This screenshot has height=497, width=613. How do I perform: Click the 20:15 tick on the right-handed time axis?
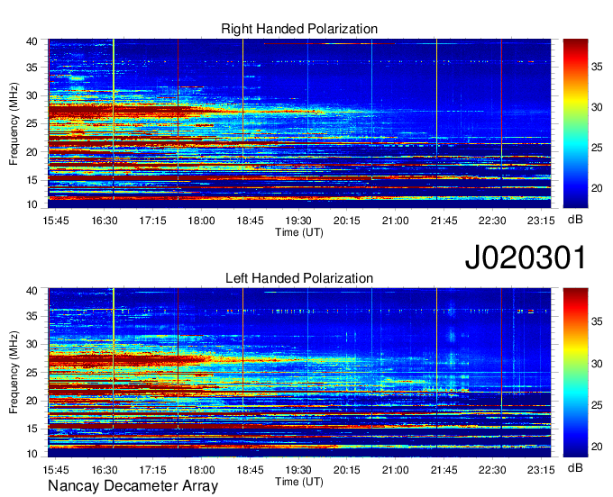(347, 221)
